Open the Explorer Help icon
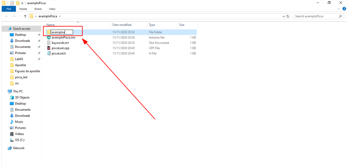 [344, 9]
